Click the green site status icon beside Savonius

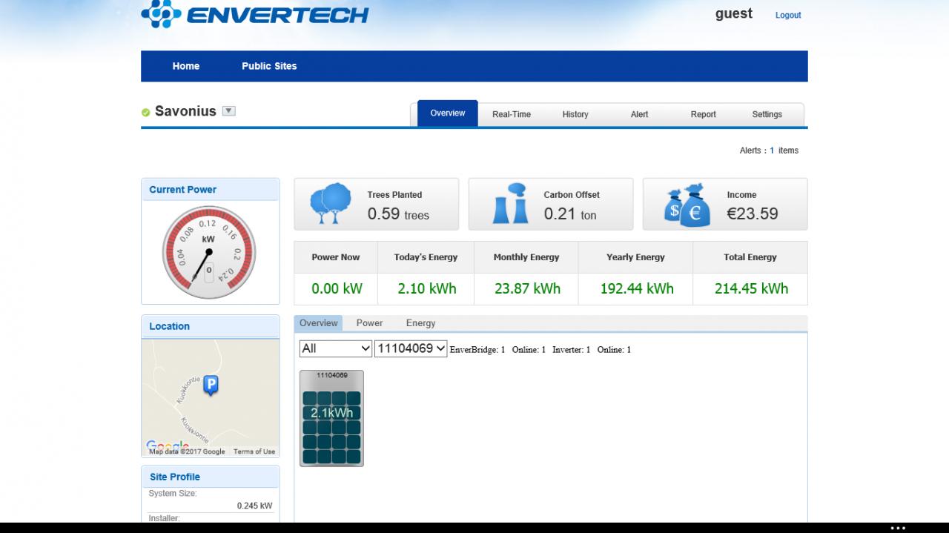tap(146, 112)
